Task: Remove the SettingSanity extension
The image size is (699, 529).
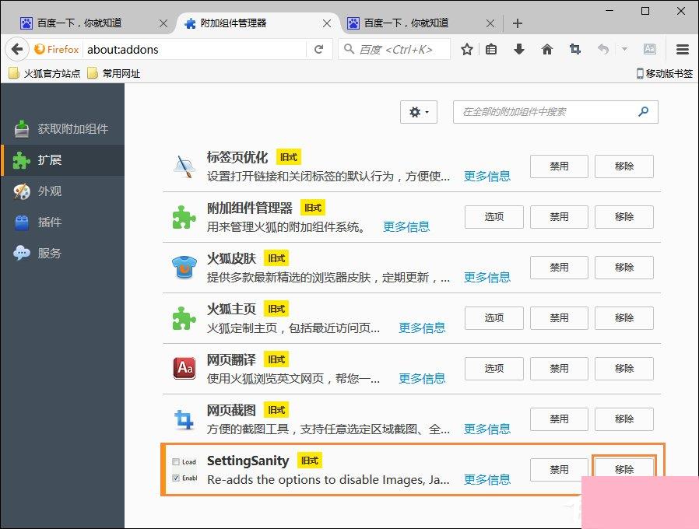Action: 624,469
